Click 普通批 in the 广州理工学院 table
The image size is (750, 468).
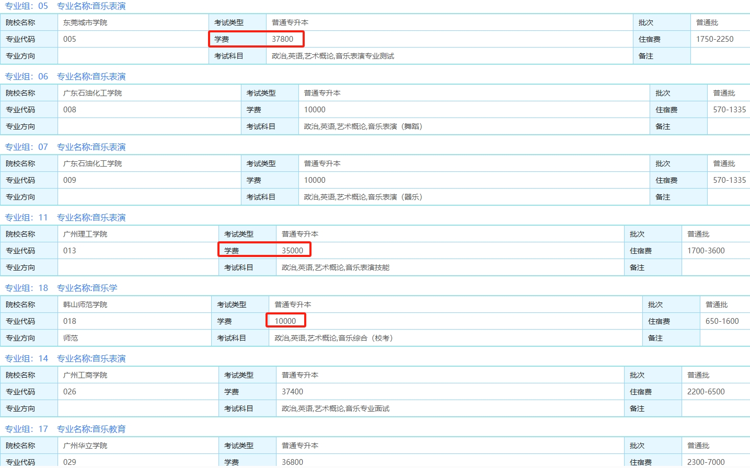tap(698, 234)
